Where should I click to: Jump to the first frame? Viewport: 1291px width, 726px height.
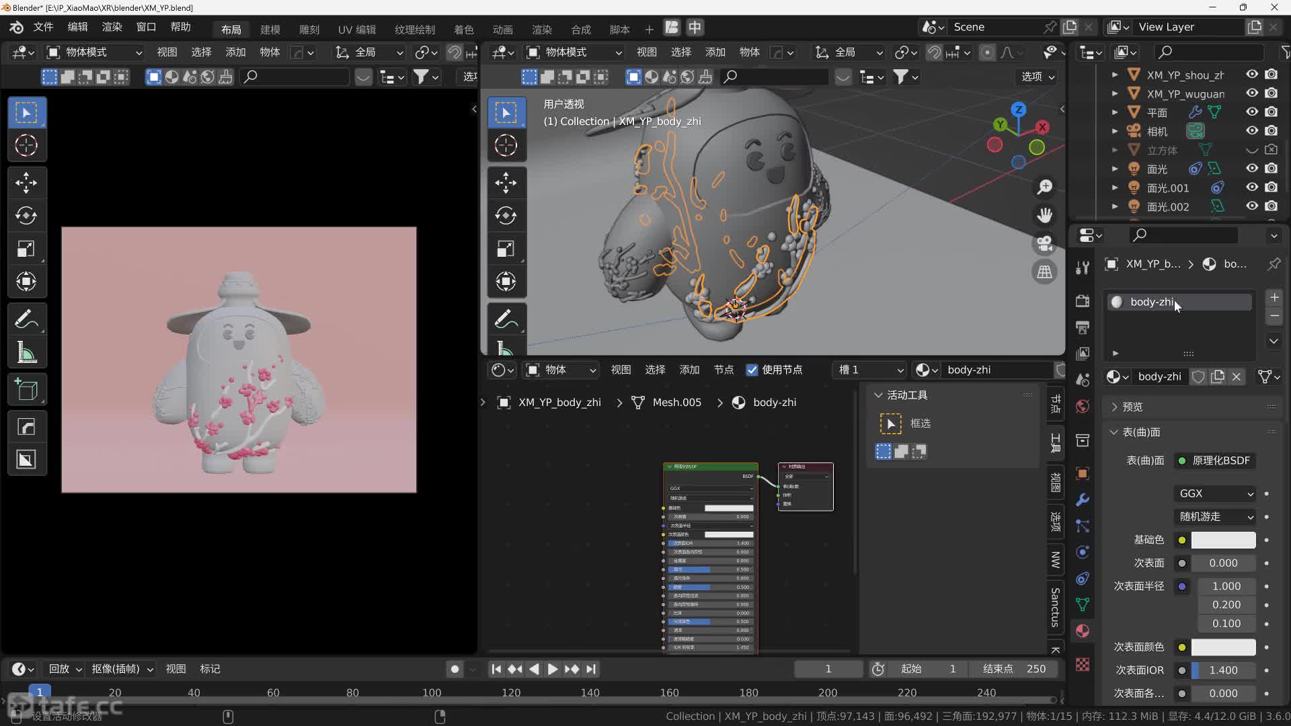click(496, 669)
